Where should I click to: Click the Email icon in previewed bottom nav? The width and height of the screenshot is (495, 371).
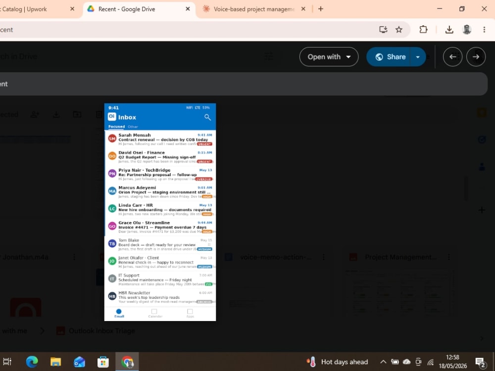pos(119,313)
